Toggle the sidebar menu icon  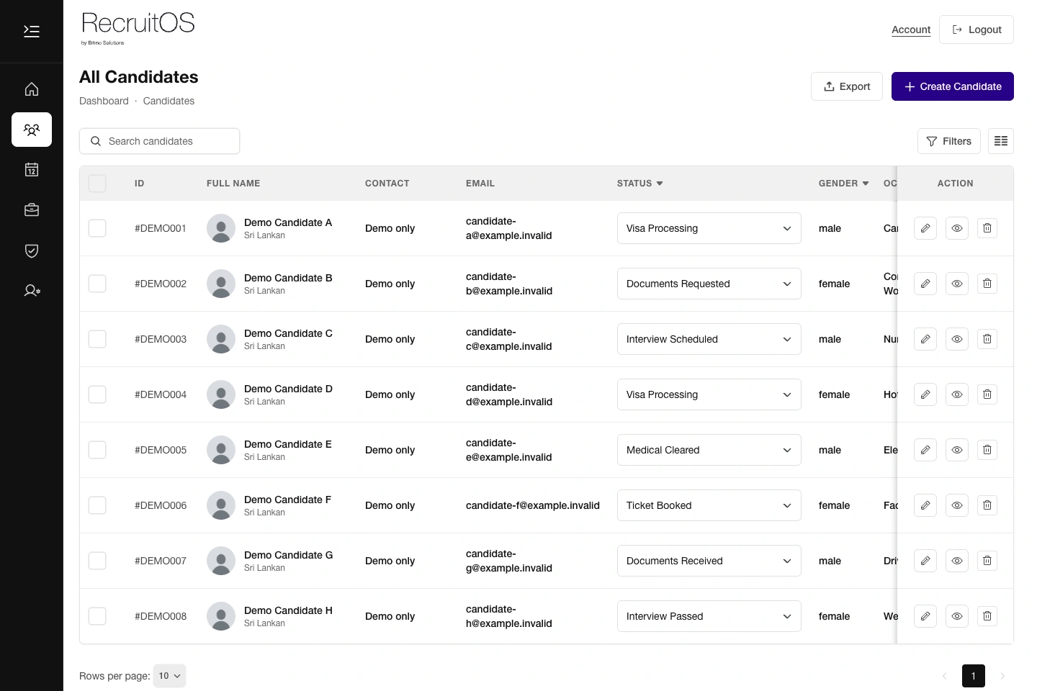point(32,31)
